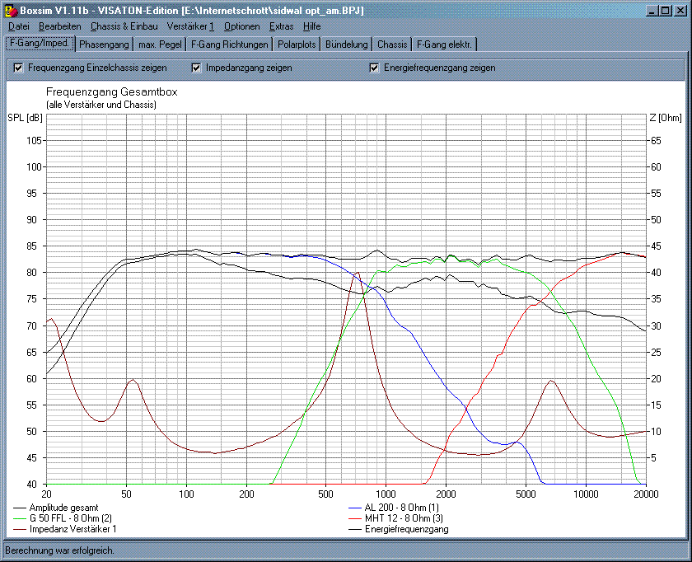Open the Datei menu
This screenshot has height=562, width=692.
pos(18,26)
